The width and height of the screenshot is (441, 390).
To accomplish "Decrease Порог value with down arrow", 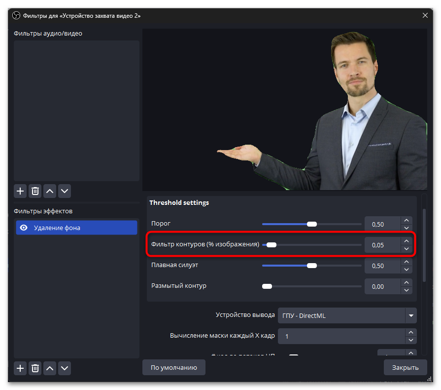I will (x=407, y=228).
